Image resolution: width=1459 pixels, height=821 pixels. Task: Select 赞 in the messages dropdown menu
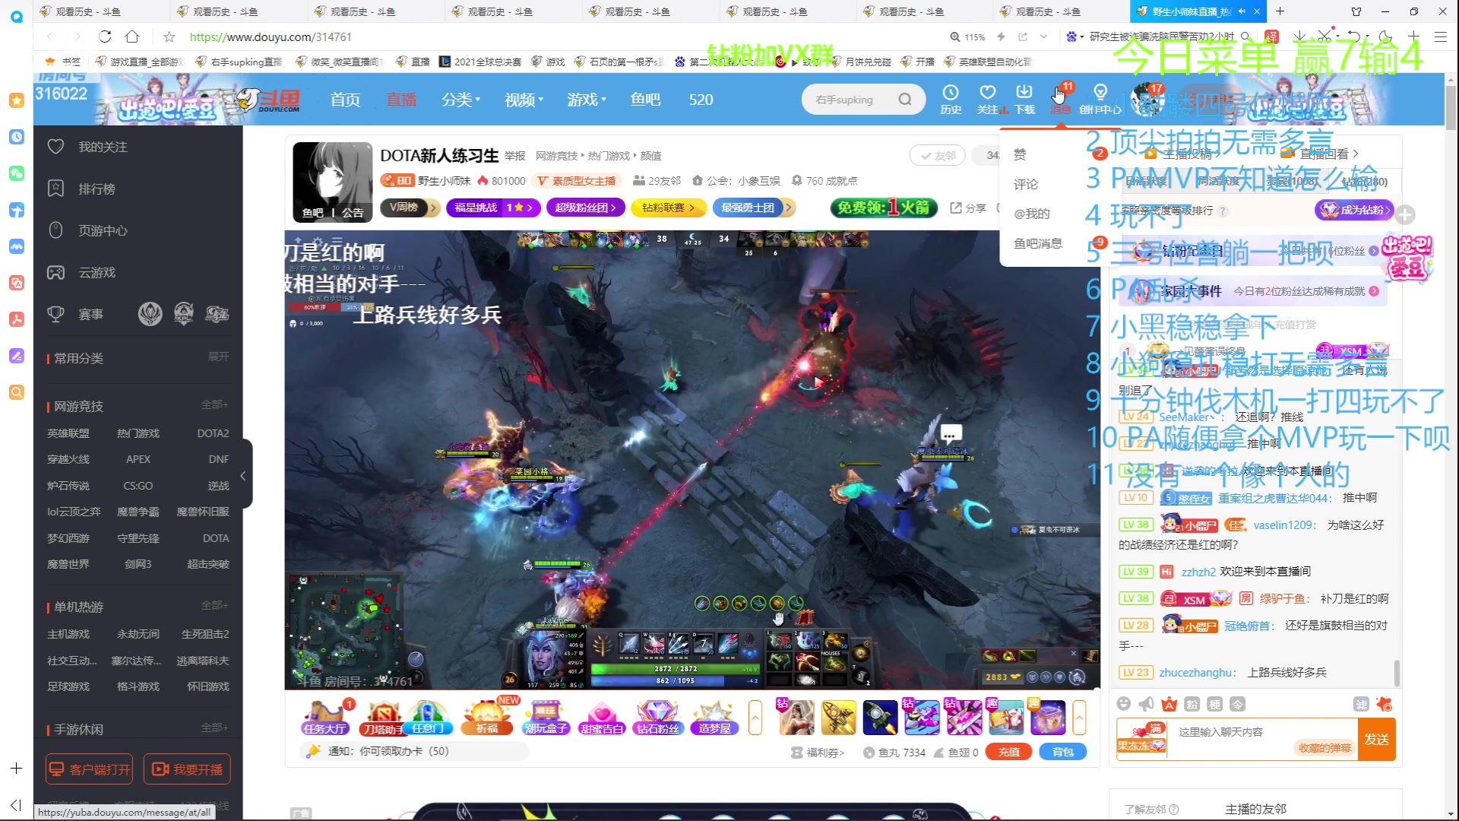(x=1020, y=154)
